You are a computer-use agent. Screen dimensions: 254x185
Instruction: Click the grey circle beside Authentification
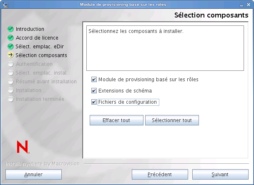tap(10, 64)
